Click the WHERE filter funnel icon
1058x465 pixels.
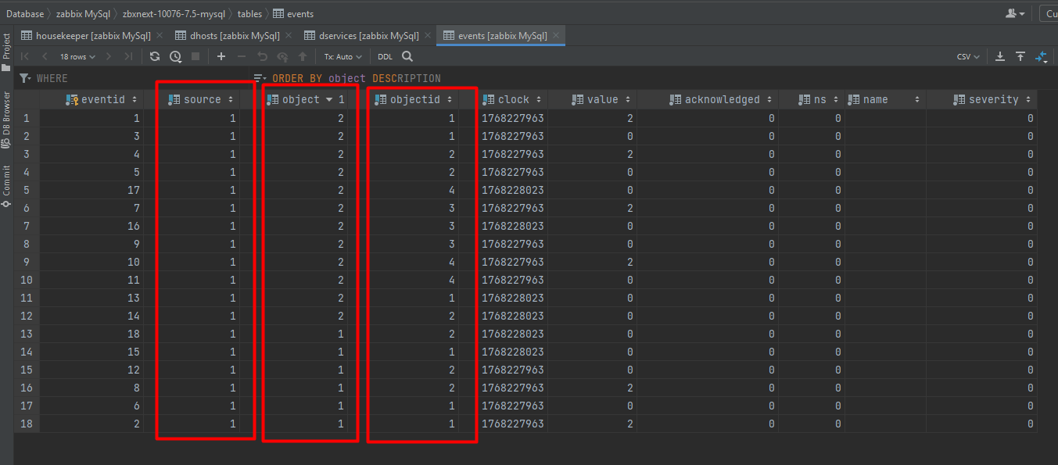(x=25, y=78)
